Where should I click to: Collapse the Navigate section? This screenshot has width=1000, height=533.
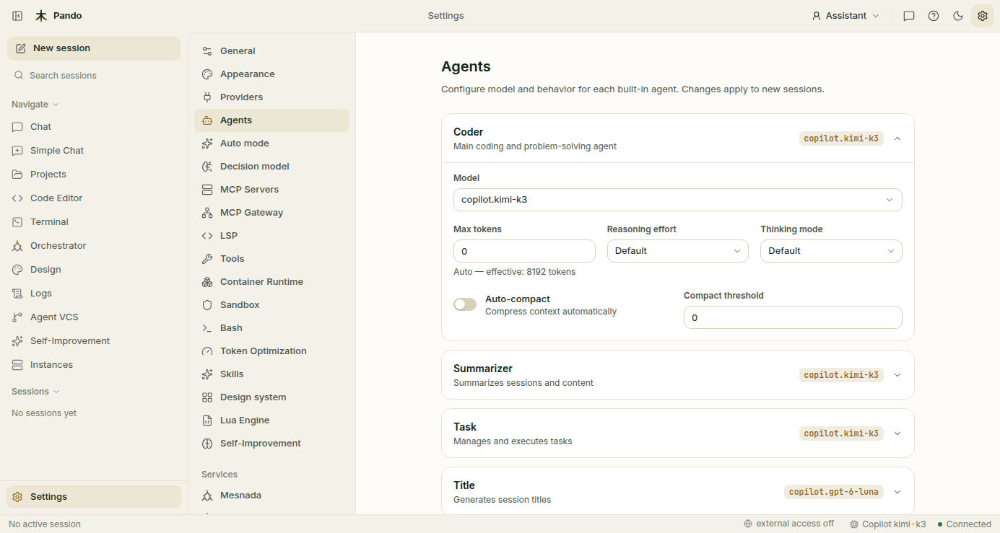pyautogui.click(x=35, y=105)
